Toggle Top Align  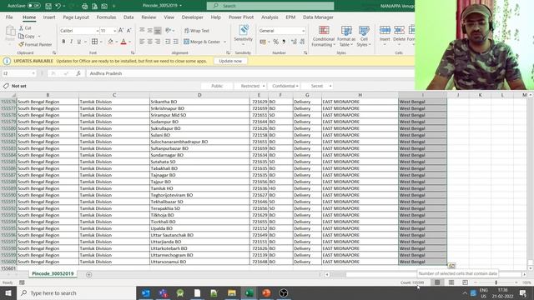142,31
